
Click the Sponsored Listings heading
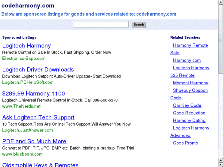coord(19,37)
